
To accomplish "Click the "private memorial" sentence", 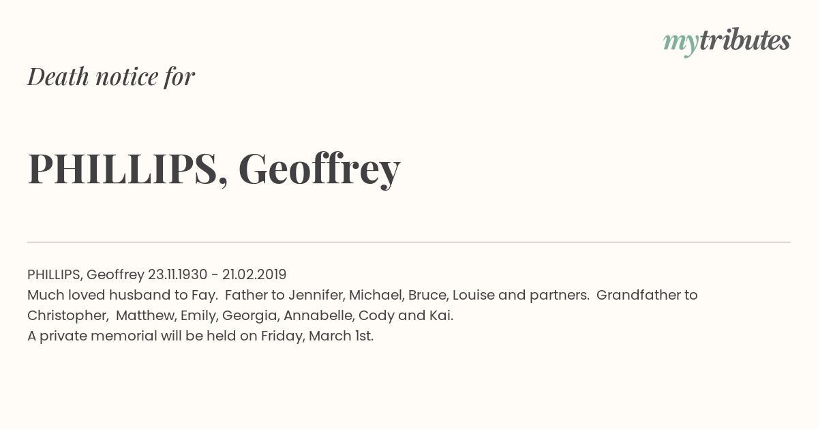I will (200, 336).
